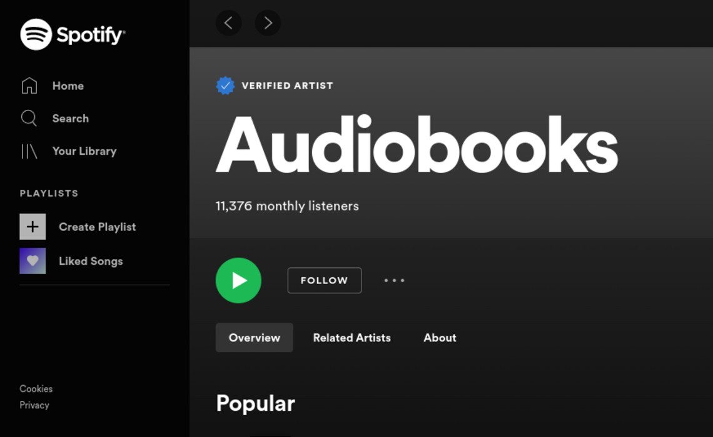713x437 pixels.
Task: Click the 11,376 monthly listeners text
Action: pyautogui.click(x=287, y=206)
